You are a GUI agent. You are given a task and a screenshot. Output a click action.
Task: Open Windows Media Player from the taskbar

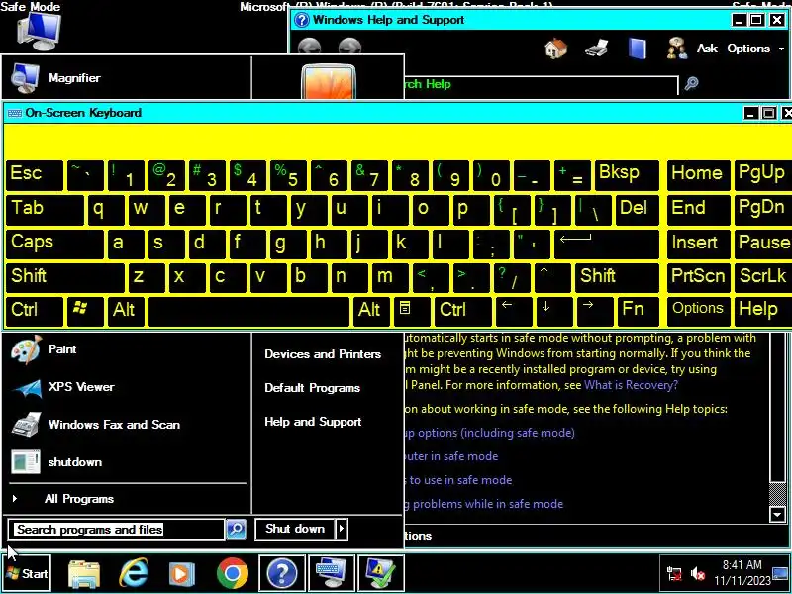point(181,573)
